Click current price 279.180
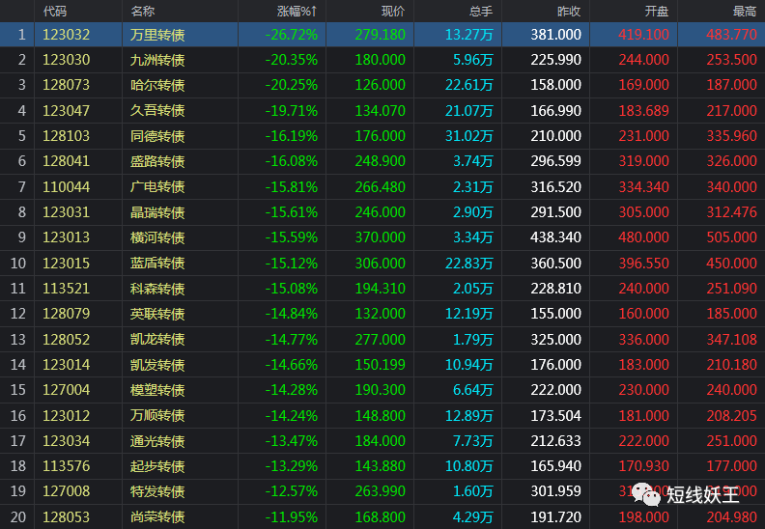This screenshot has height=529, width=765. [380, 35]
